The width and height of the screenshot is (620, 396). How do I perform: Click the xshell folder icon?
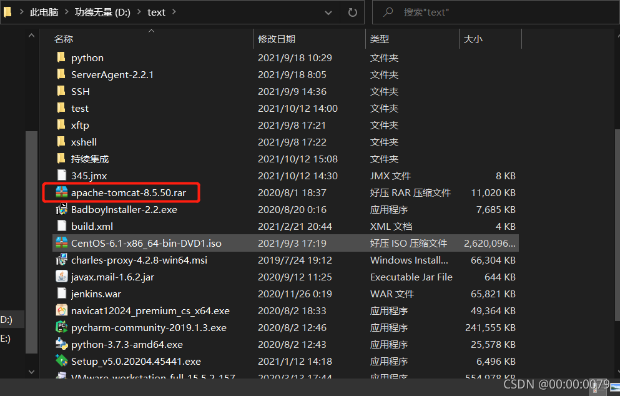click(x=61, y=142)
